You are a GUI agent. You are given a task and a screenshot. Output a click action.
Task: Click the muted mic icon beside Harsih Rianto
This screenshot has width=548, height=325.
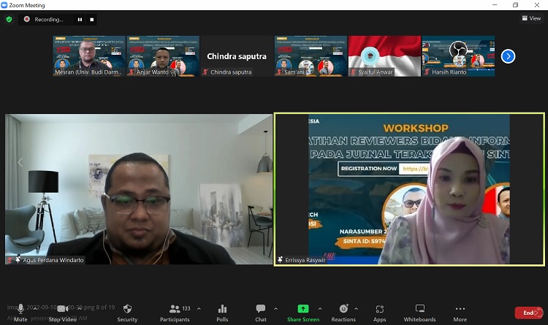coord(427,72)
